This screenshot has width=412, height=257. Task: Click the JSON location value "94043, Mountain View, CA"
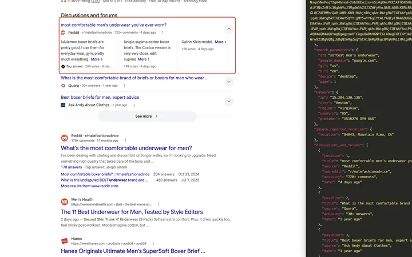367,135
